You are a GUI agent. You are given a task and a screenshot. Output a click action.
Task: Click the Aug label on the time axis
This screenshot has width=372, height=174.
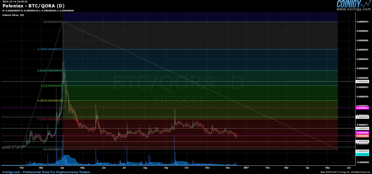145,168
